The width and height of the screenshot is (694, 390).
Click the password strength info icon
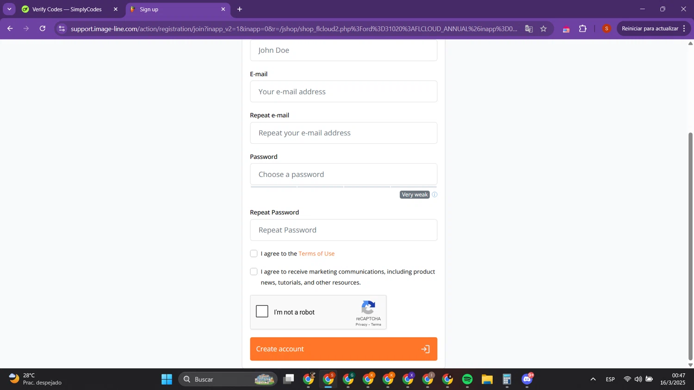[x=434, y=195]
